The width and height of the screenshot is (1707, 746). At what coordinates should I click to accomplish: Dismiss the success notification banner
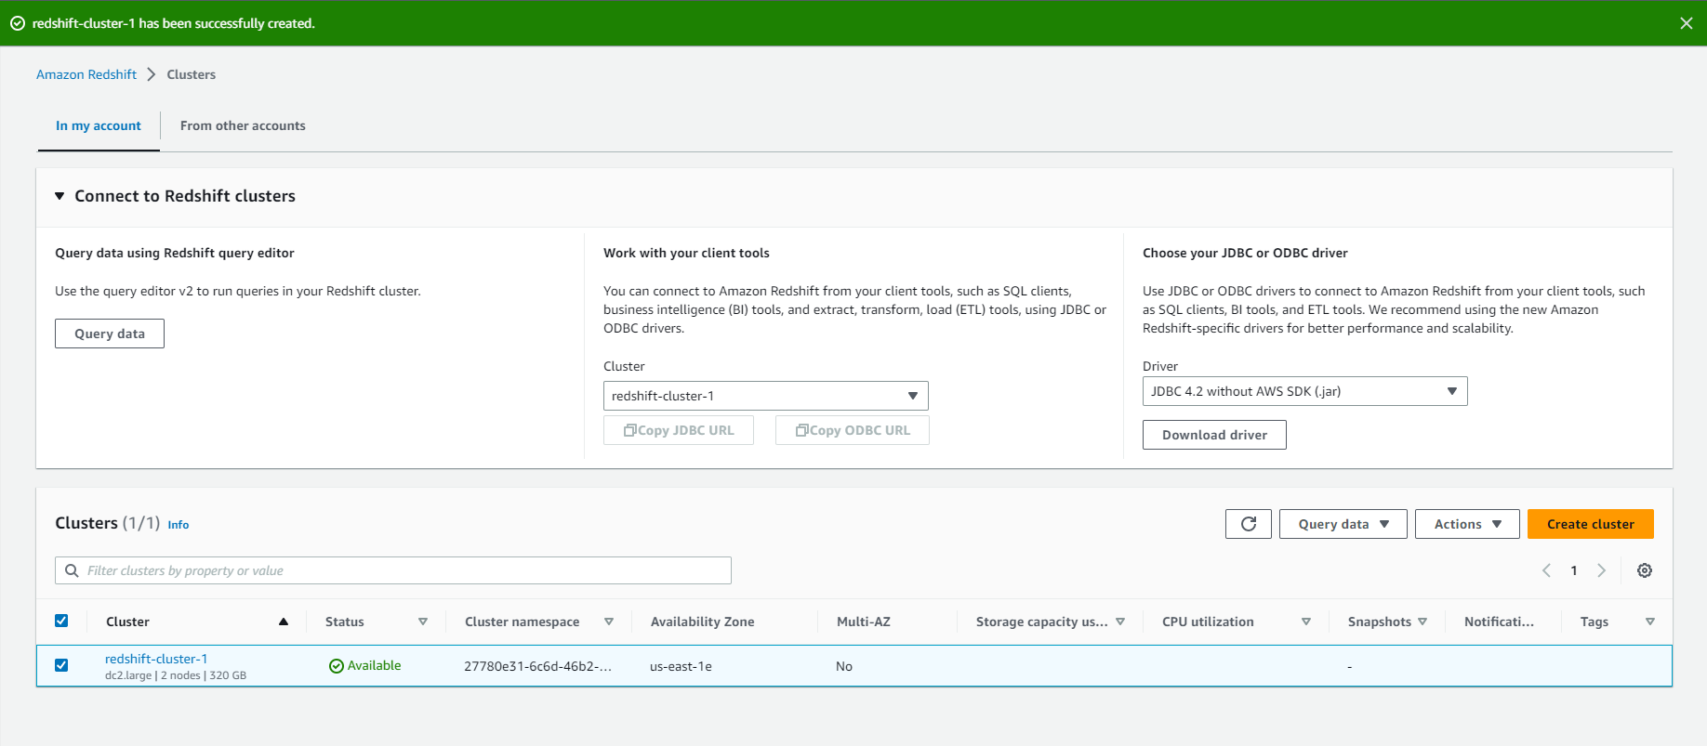tap(1686, 23)
